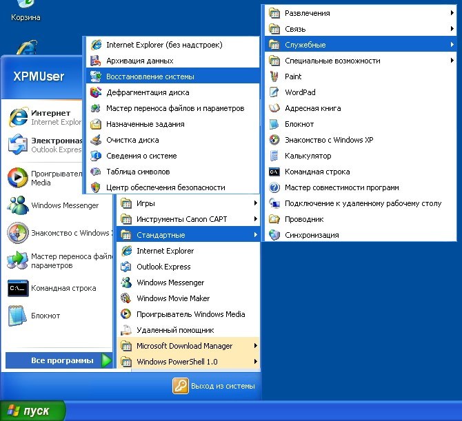Click Windows Movie Maker icon
This screenshot has height=421, width=462.
point(126,298)
